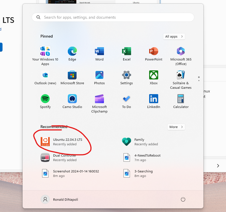Open the power options button
The height and width of the screenshot is (212, 226).
(x=183, y=199)
